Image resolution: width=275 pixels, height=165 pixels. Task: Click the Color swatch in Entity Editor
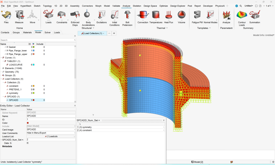28,123
